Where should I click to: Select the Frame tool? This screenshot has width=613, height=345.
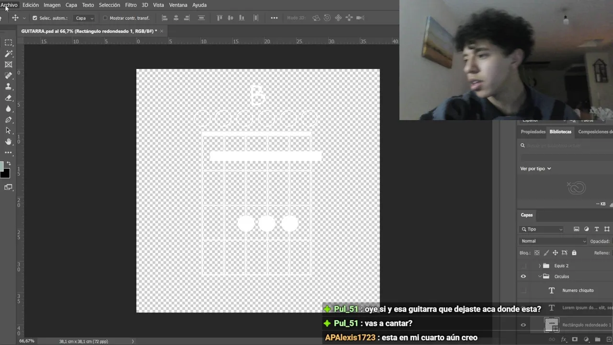tap(8, 65)
